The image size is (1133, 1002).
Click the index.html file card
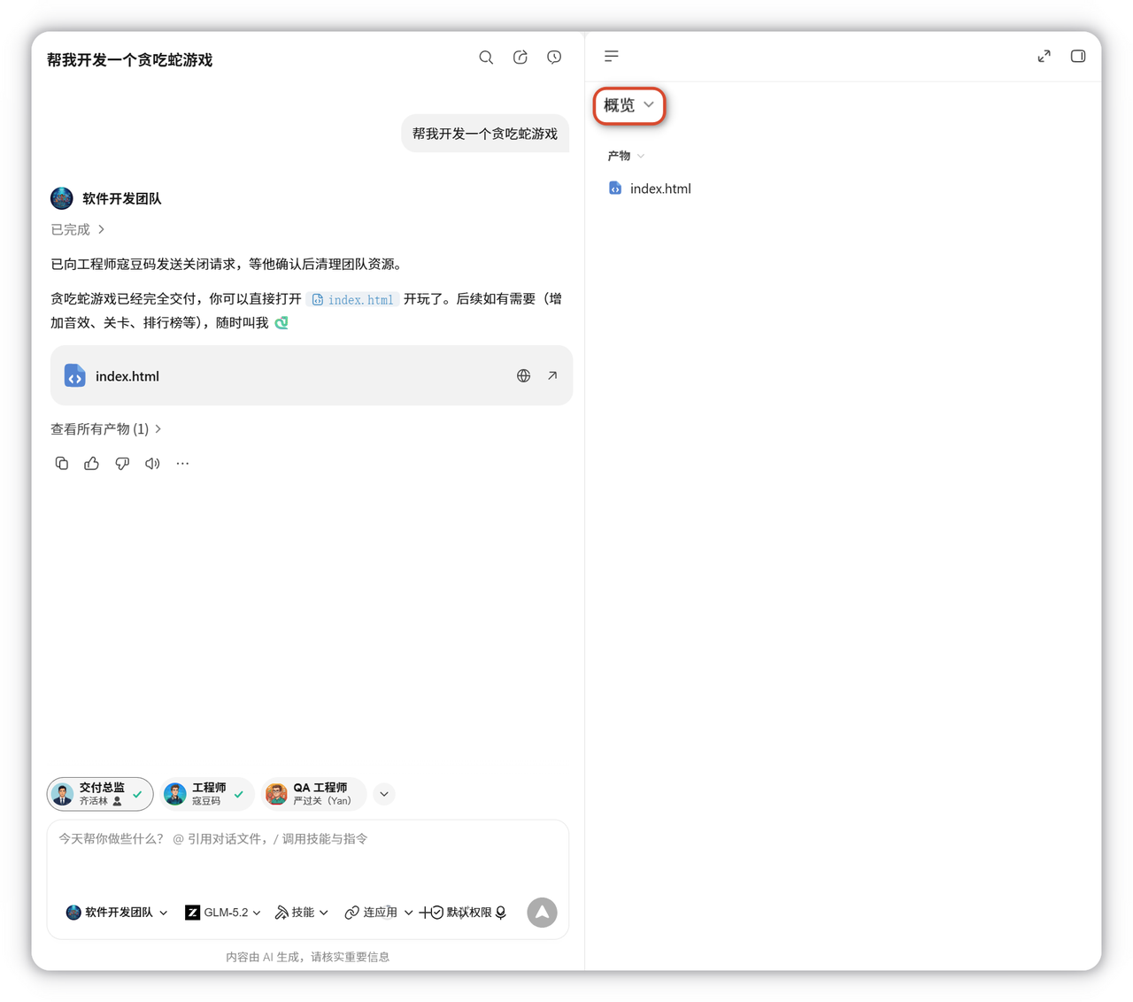click(312, 376)
